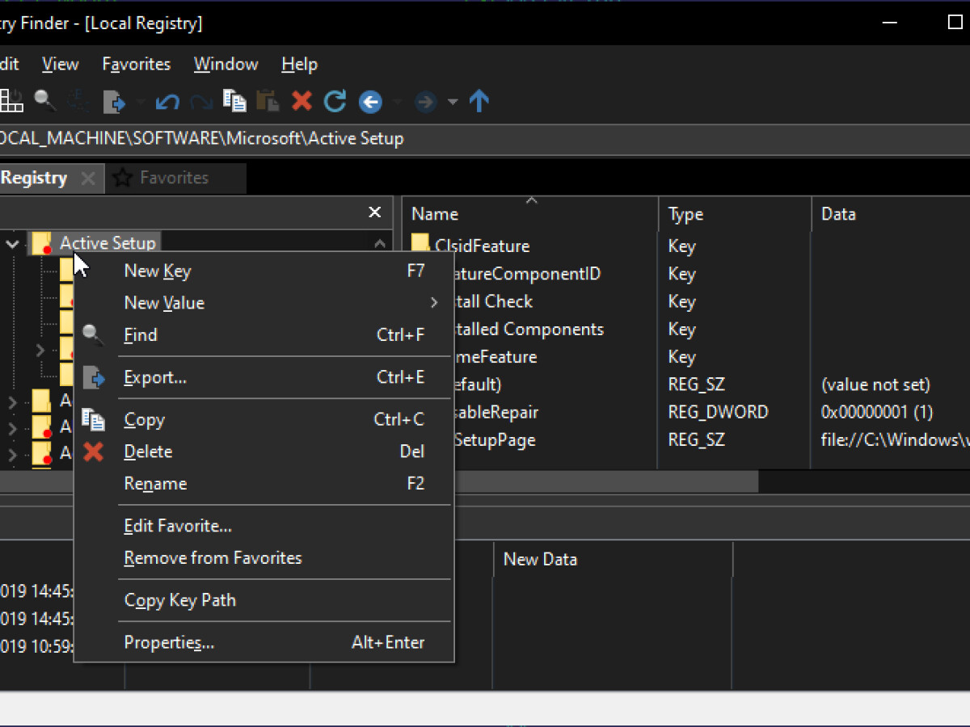Select Rename in the context menu
970x727 pixels.
pos(154,483)
